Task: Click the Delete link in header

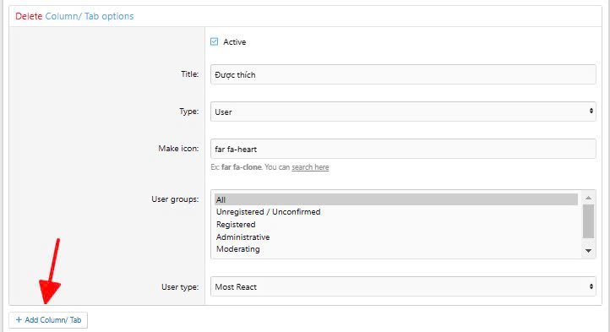Action: [29, 16]
